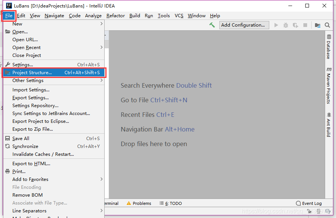The width and height of the screenshot is (336, 218).
Task: Open the Run menu
Action: click(x=149, y=16)
